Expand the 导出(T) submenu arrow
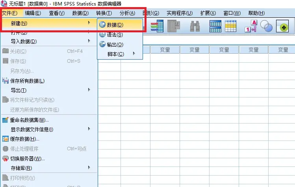 point(89,90)
